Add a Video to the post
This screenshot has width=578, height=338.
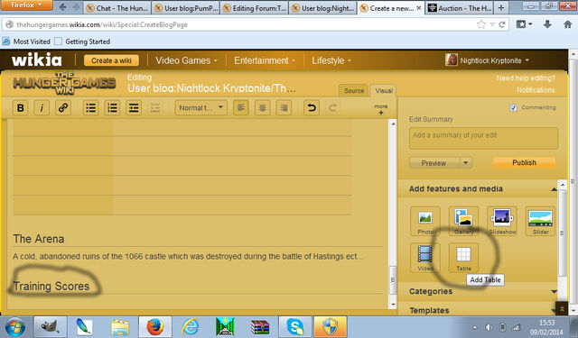(x=425, y=258)
